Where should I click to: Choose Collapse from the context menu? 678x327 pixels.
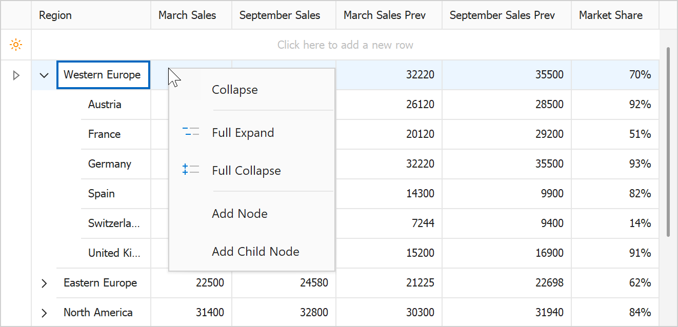[235, 90]
